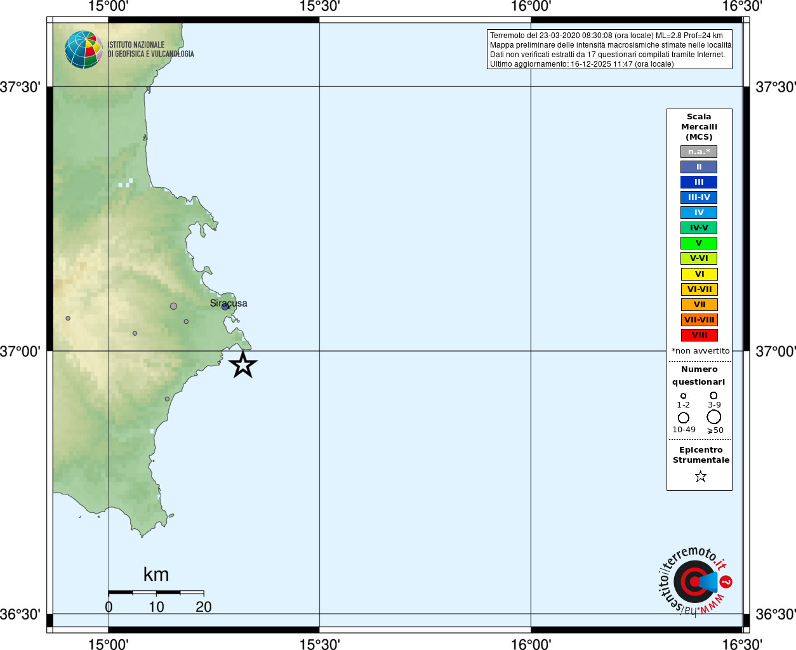Click the IV-V intensity legend swatch
This screenshot has width=796, height=650.
699,228
